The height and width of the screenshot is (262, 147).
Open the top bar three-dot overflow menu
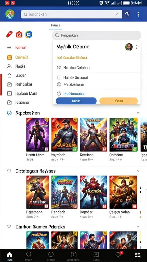[138, 14]
